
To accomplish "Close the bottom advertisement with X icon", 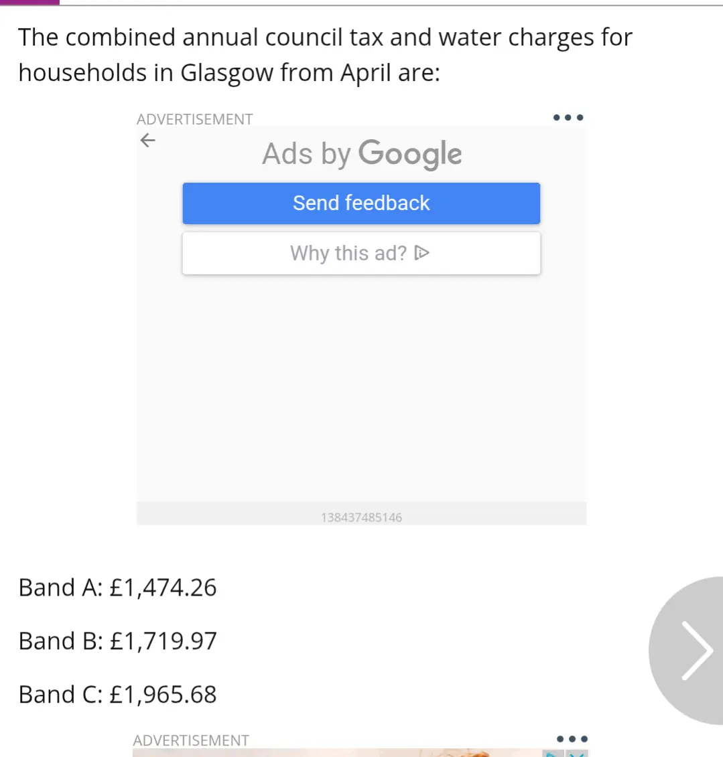I will point(577,754).
